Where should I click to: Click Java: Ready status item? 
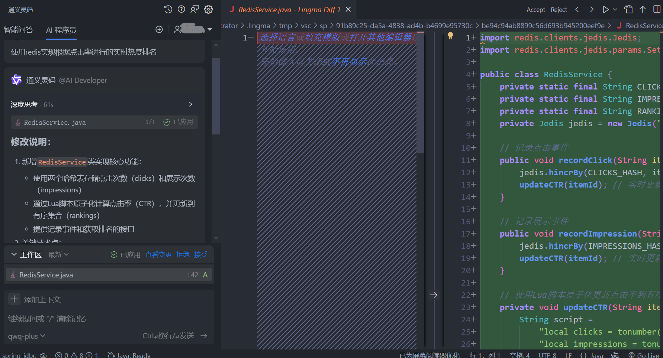tap(129, 355)
